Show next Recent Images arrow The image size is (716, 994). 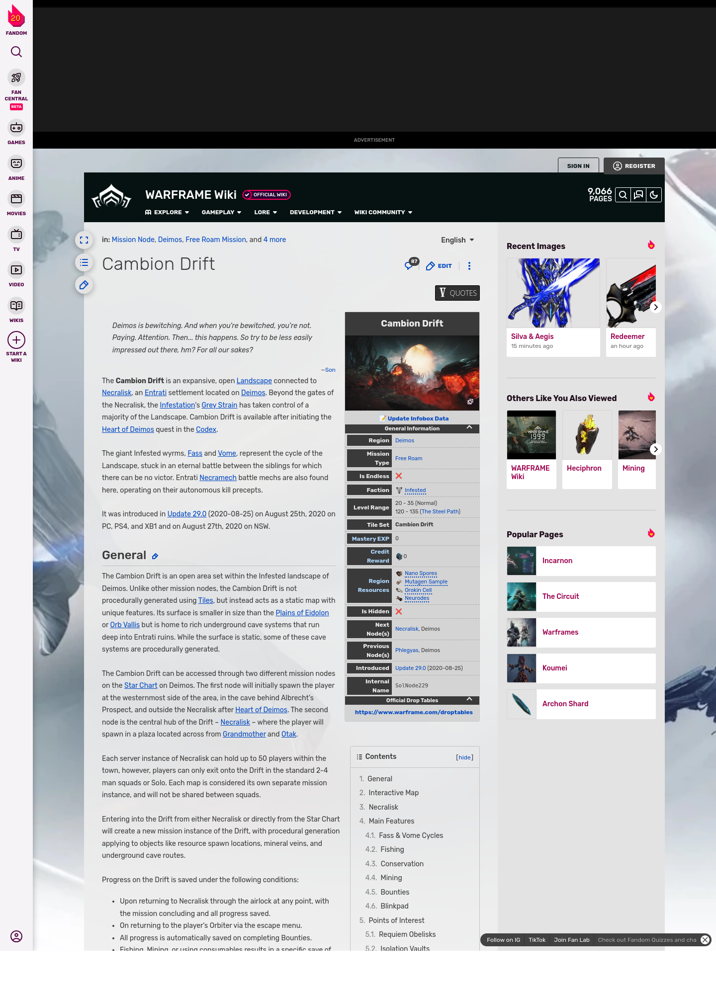coord(656,307)
